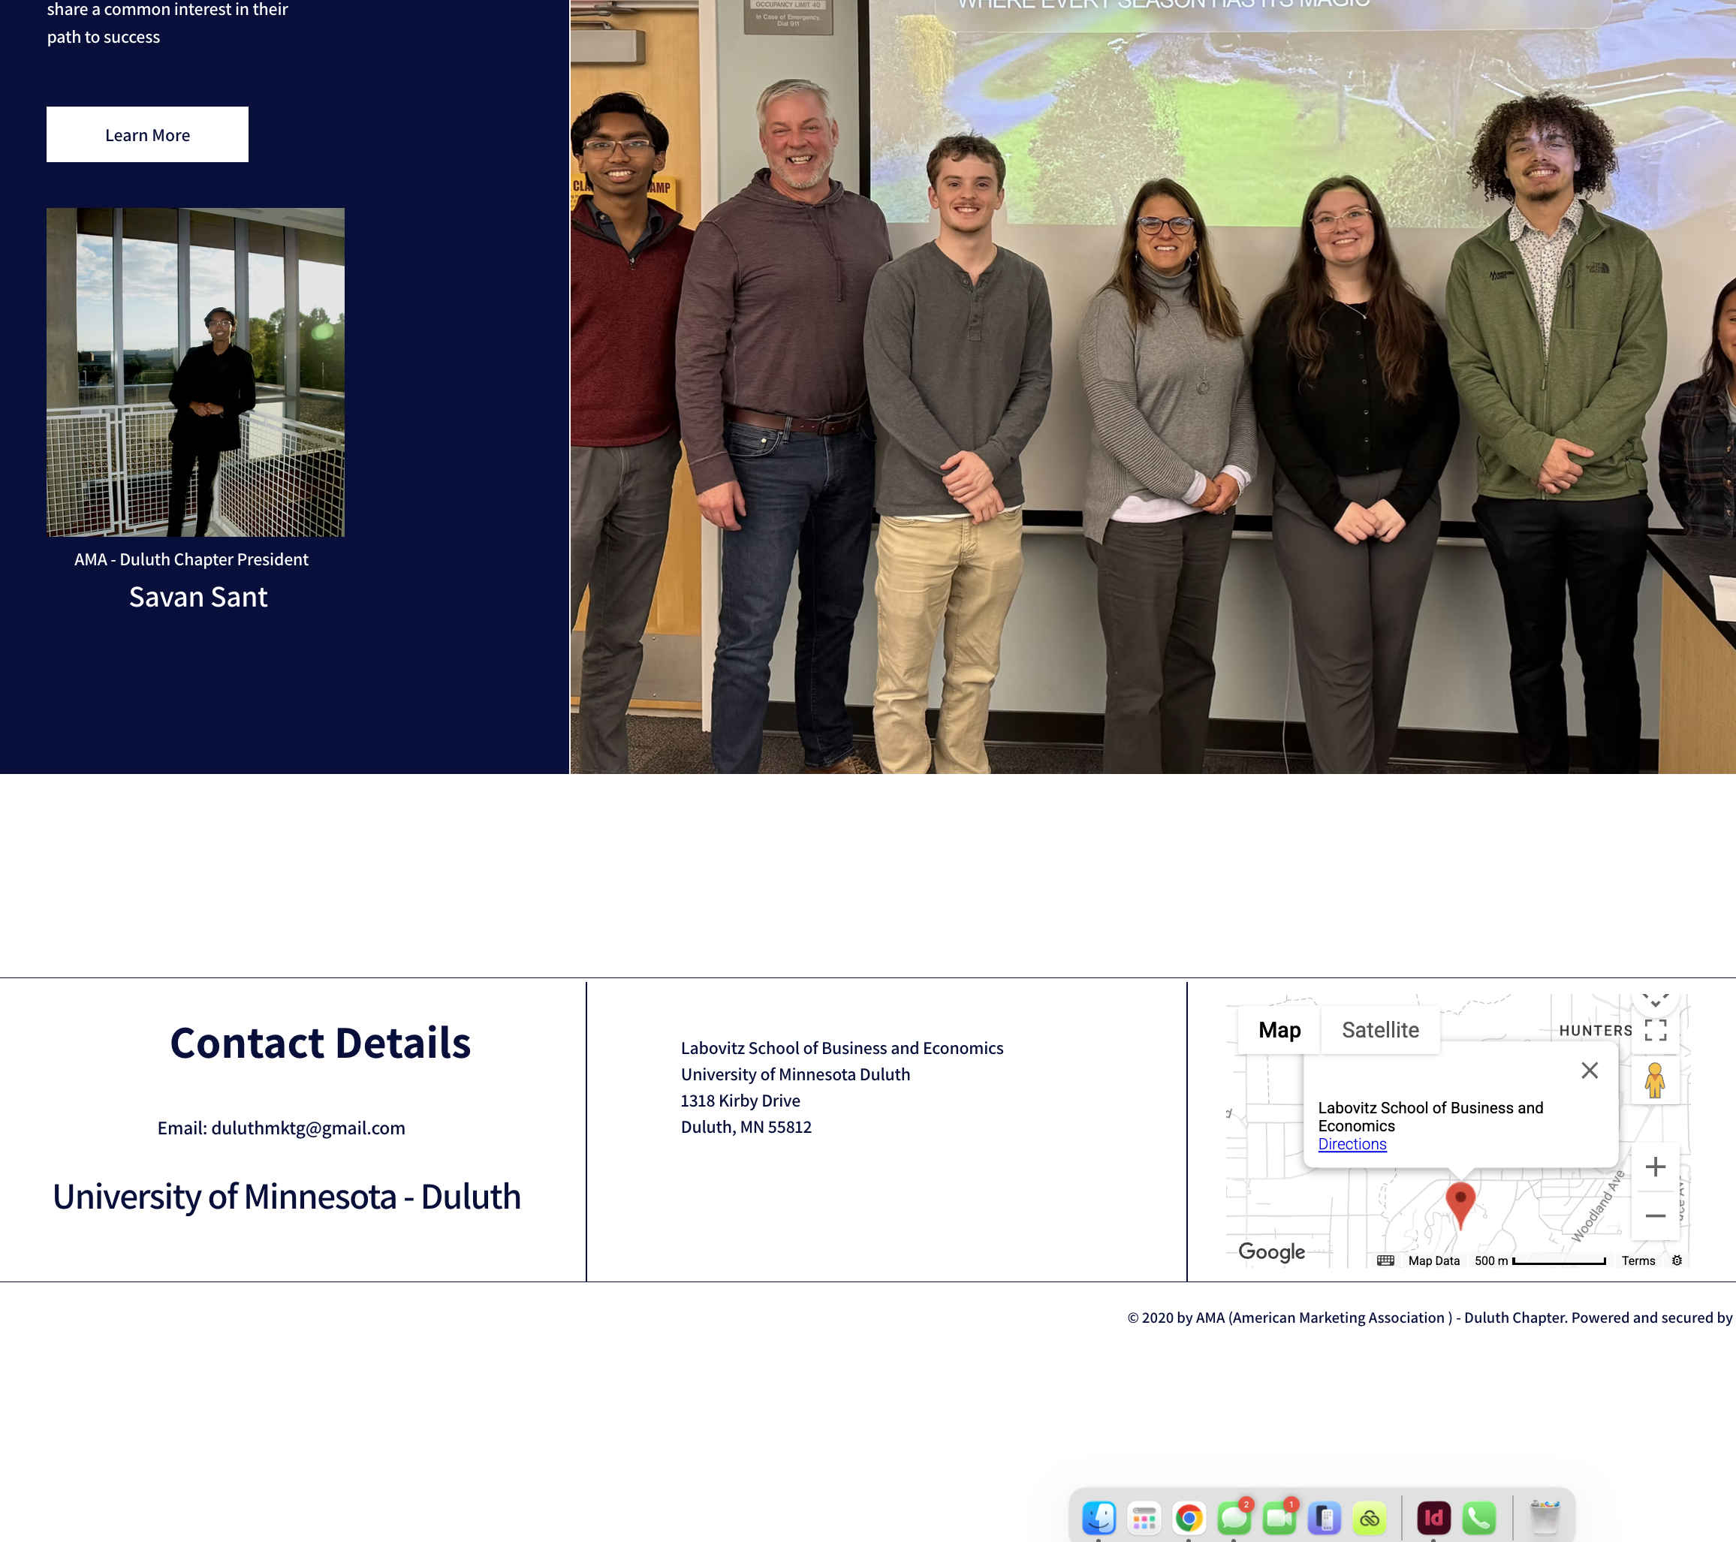Open the Phone app from the Dock

[1478, 1517]
